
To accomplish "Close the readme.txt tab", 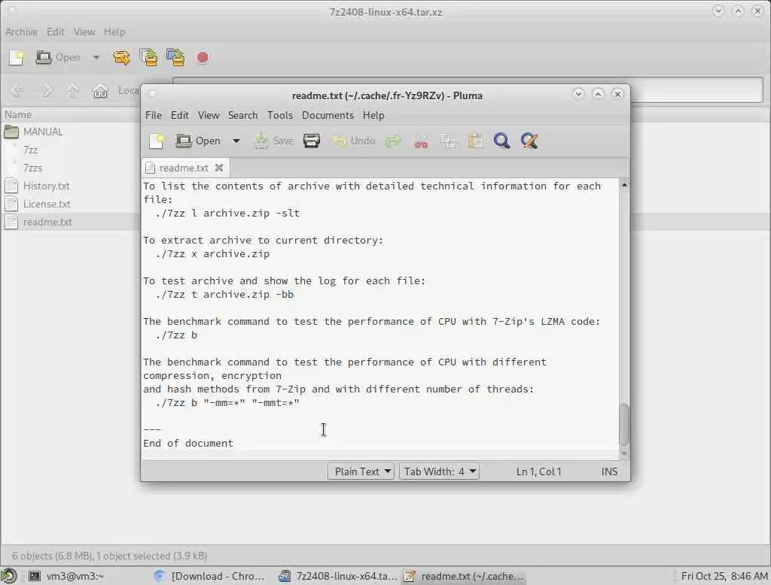I will point(219,168).
